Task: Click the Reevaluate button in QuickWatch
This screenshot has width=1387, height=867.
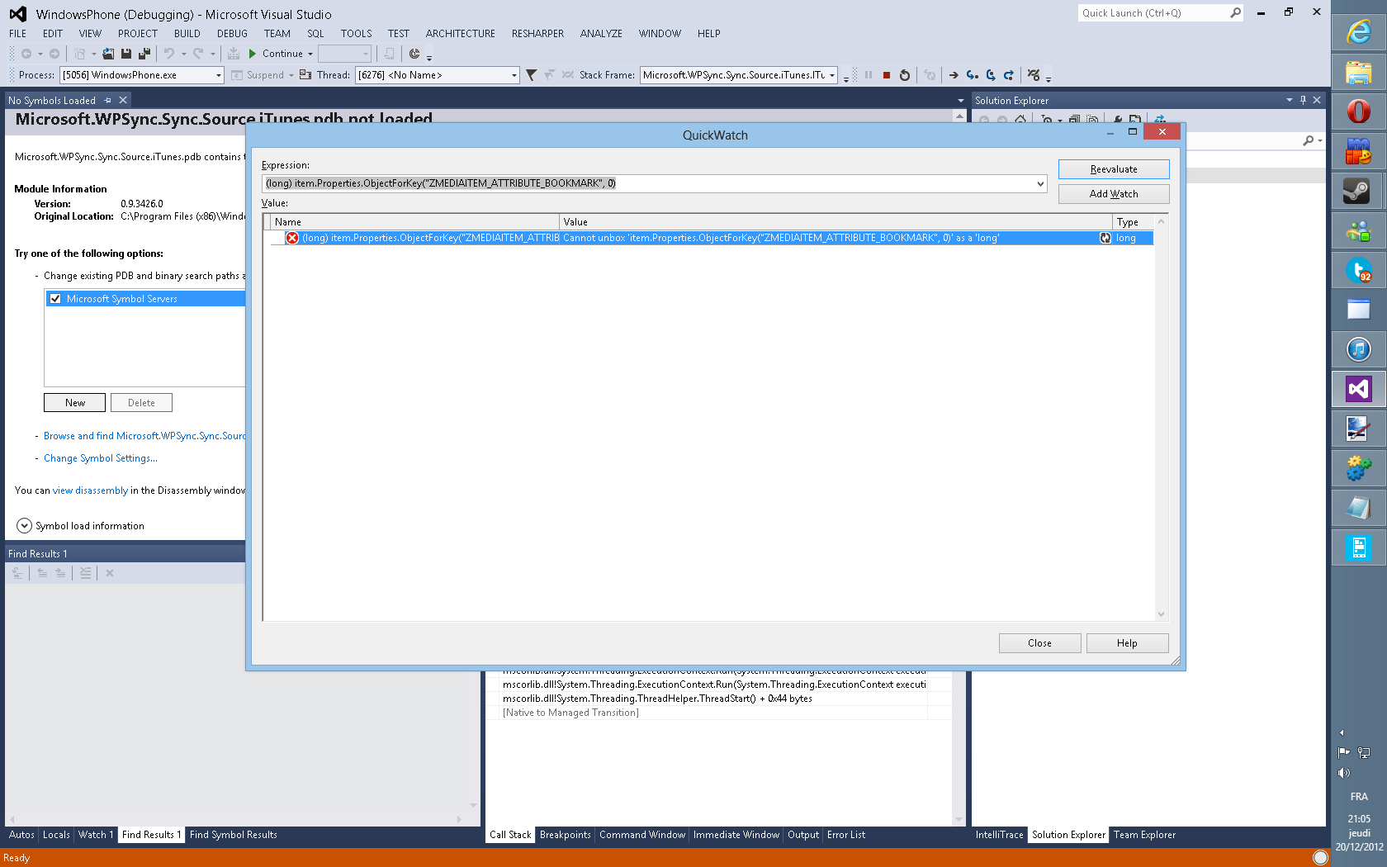Action: tap(1114, 169)
